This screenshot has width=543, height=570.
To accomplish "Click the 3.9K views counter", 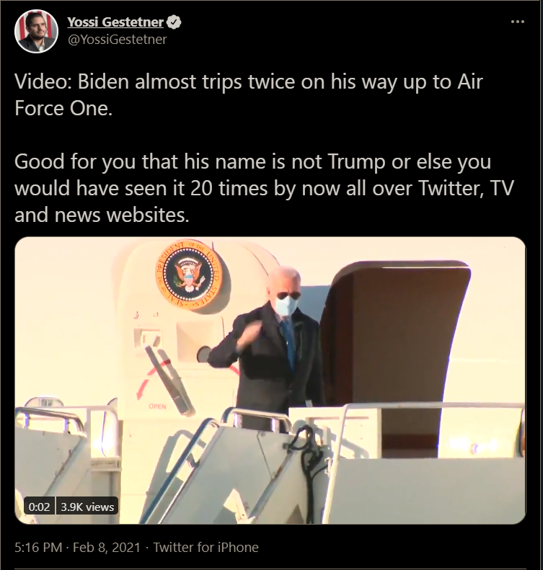I will pyautogui.click(x=87, y=507).
